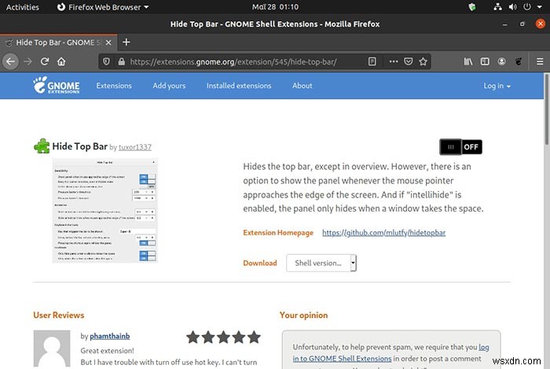Save page to Pocket
The height and width of the screenshot is (369, 550).
click(x=409, y=62)
